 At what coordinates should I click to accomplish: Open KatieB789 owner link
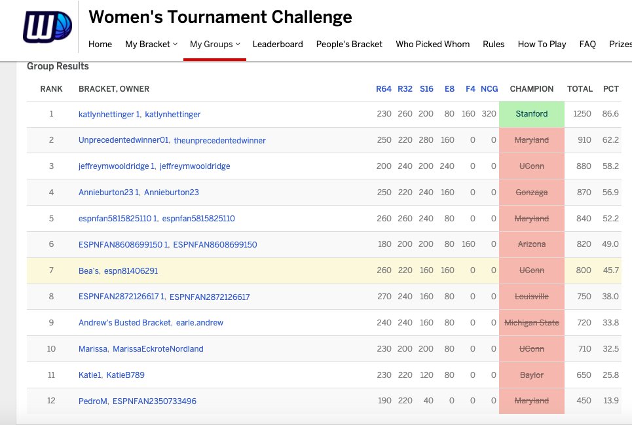click(x=125, y=375)
